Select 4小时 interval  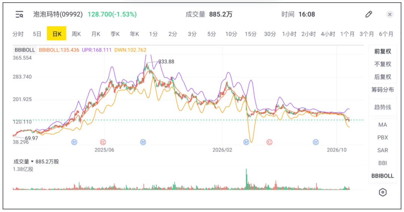(x=328, y=34)
